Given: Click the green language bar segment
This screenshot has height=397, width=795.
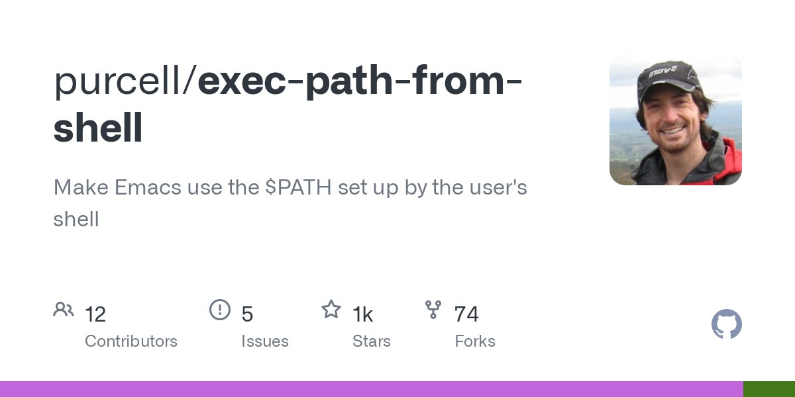Looking at the screenshot, I should [769, 389].
